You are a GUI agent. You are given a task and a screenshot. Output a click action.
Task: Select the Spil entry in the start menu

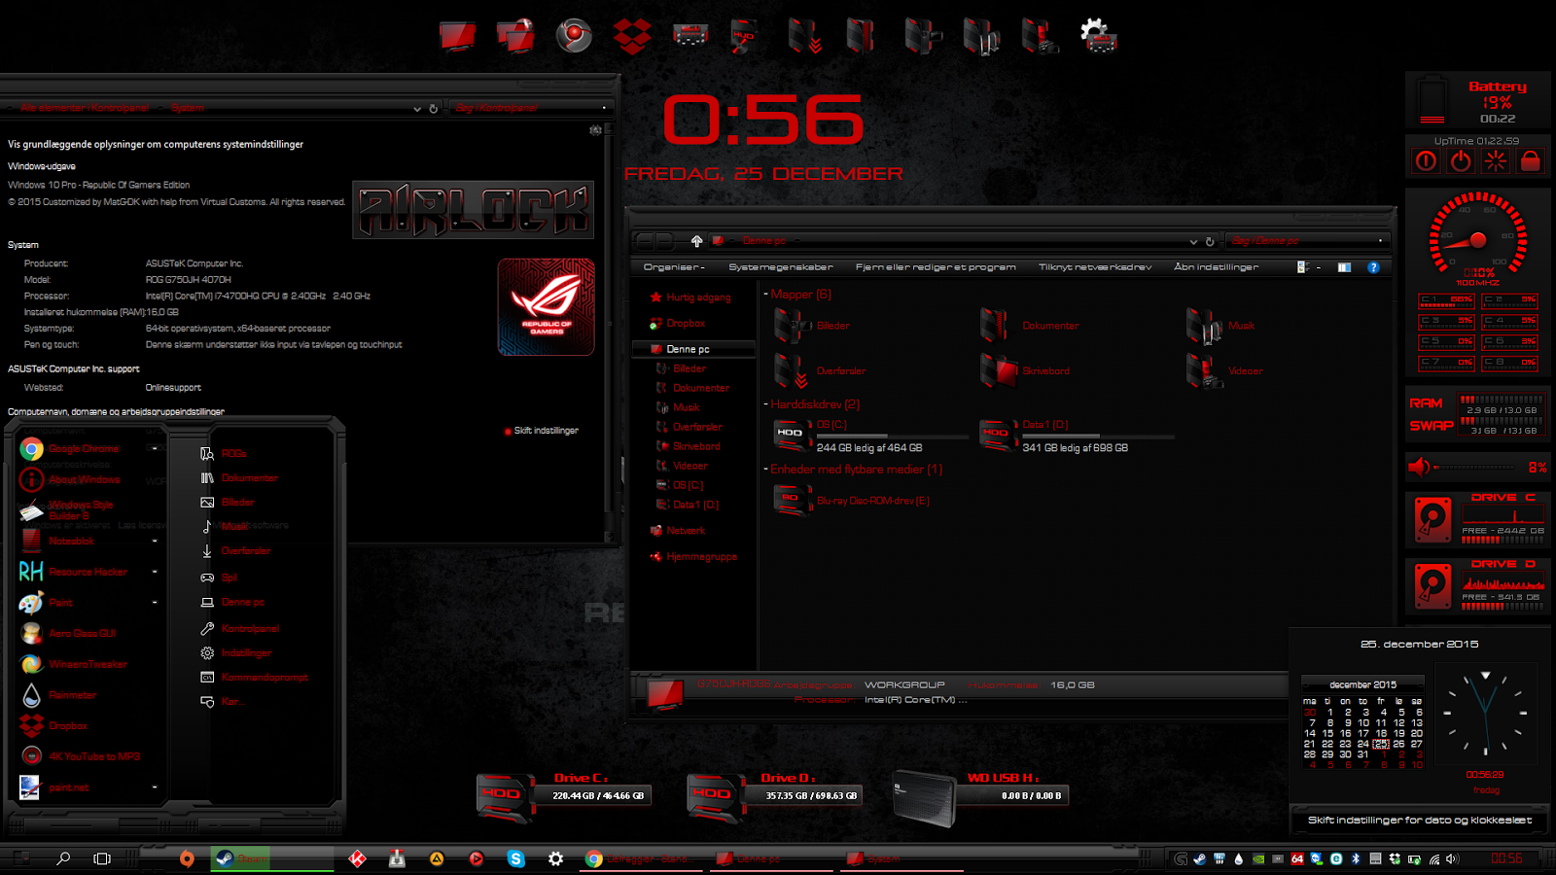pos(229,577)
